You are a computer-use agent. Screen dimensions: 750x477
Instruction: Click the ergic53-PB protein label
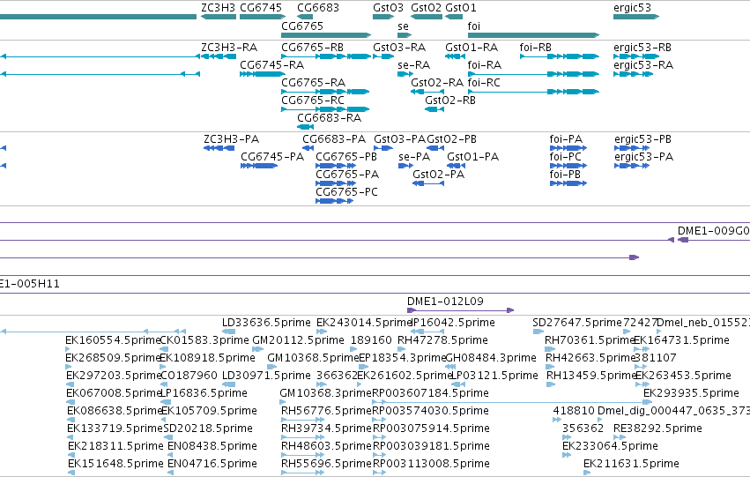642,139
